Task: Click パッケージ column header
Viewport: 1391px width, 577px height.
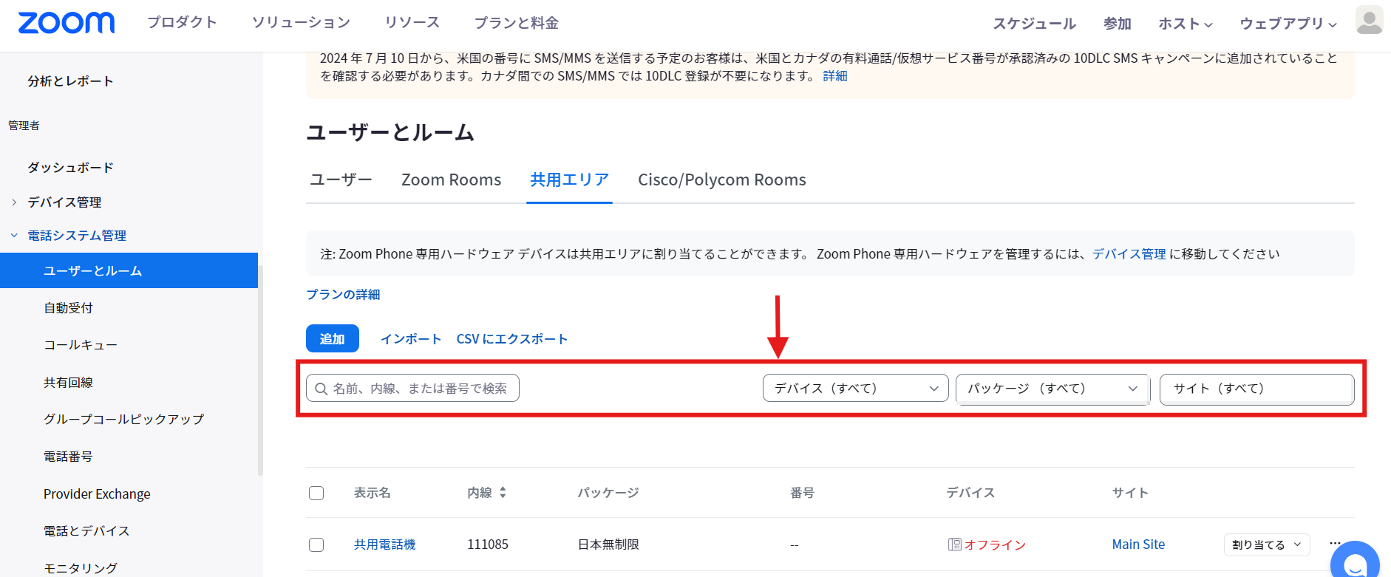Action: [608, 493]
